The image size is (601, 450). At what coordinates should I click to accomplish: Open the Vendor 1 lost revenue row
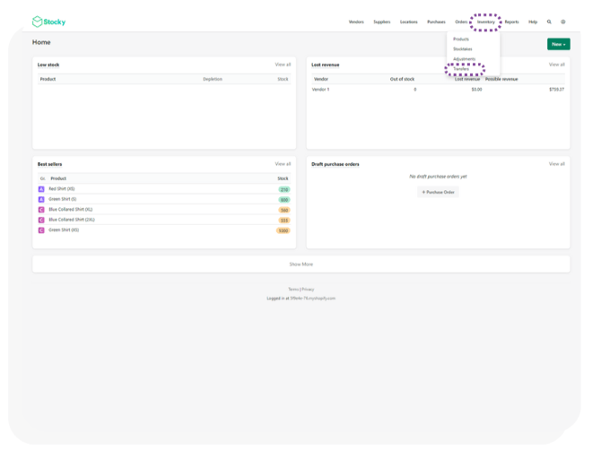pyautogui.click(x=321, y=90)
